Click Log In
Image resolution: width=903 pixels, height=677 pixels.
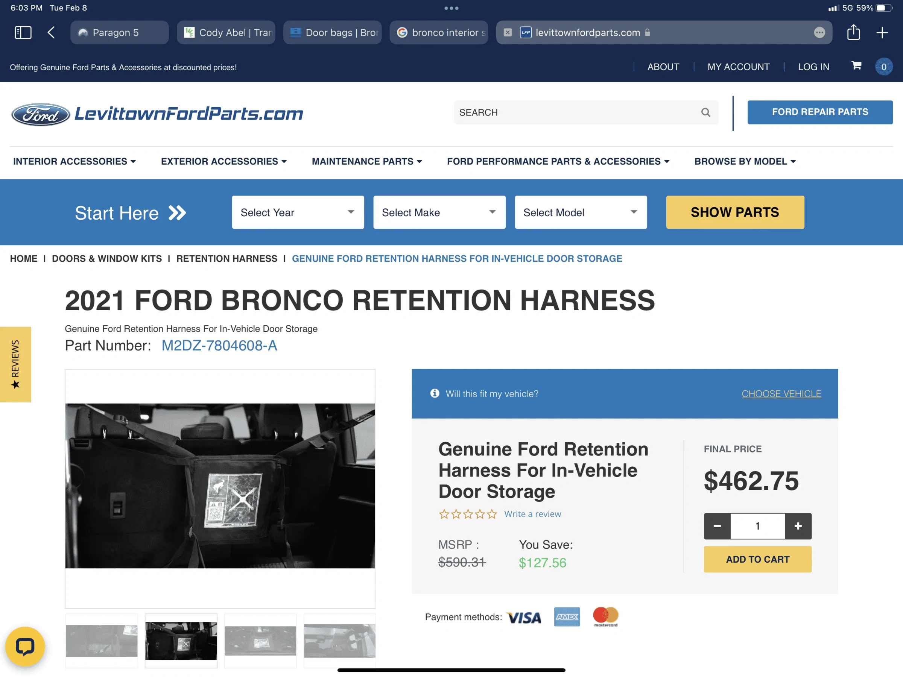pos(813,67)
